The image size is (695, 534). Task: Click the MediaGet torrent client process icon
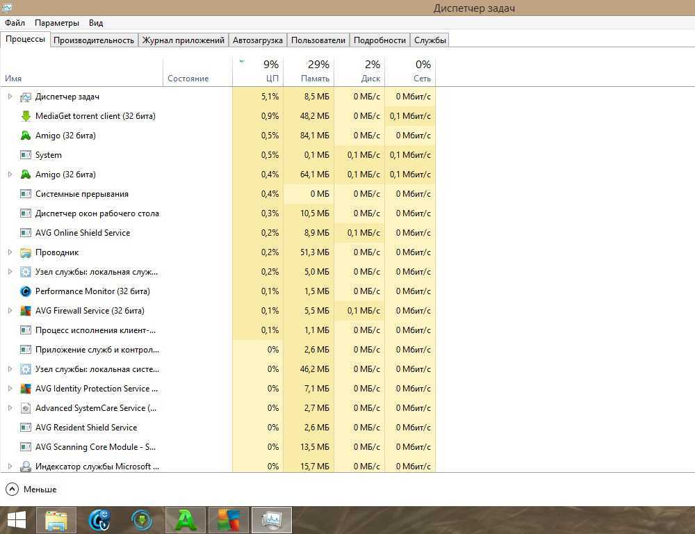[x=26, y=116]
